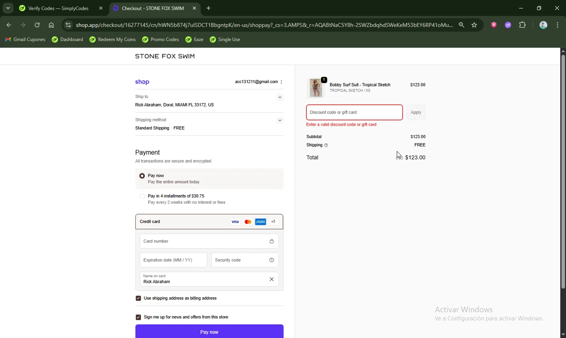566x338 pixels.
Task: Reload the checkout page
Action: [37, 25]
